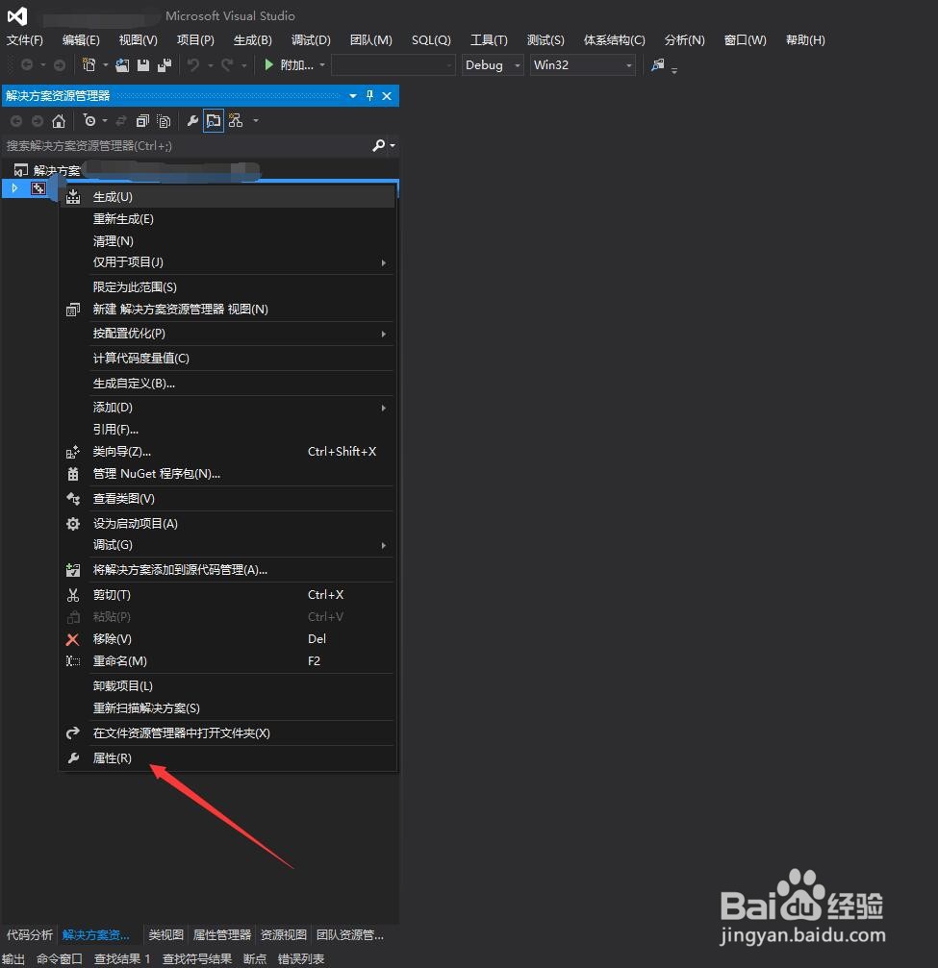The width and height of the screenshot is (938, 968).
Task: Select 属性(R) from the context menu
Action: pyautogui.click(x=112, y=757)
